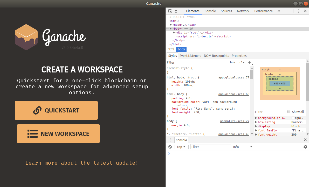Viewport: 309px width, 187px height.
Task: Expand computed background-color property
Action: click(256, 118)
